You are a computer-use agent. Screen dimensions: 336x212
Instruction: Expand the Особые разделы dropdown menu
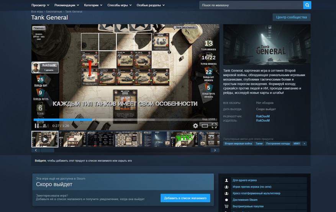point(151,5)
